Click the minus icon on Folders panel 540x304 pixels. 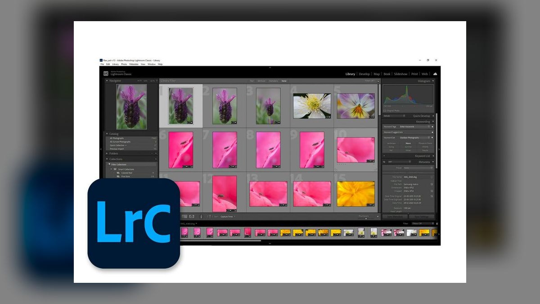point(151,154)
